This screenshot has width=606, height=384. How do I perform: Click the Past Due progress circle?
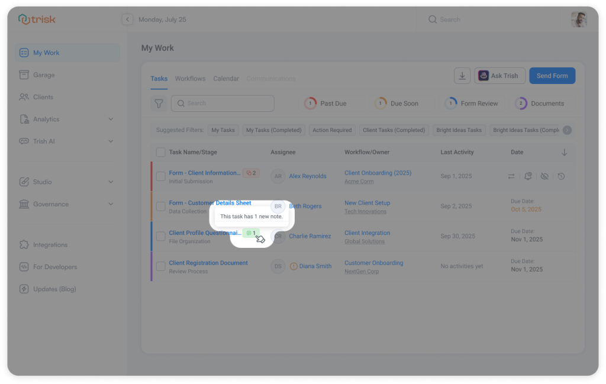[x=310, y=102]
